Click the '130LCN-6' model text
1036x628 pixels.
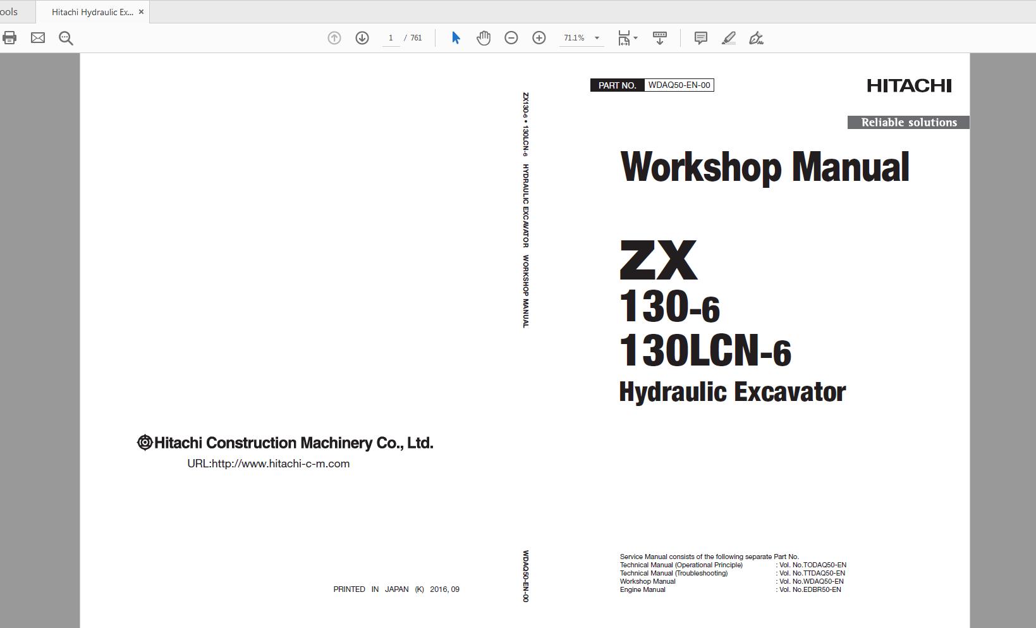(705, 350)
